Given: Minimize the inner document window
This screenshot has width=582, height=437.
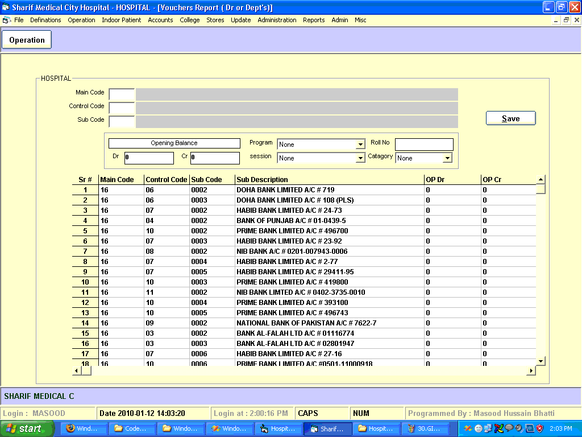Looking at the screenshot, I should [x=556, y=20].
